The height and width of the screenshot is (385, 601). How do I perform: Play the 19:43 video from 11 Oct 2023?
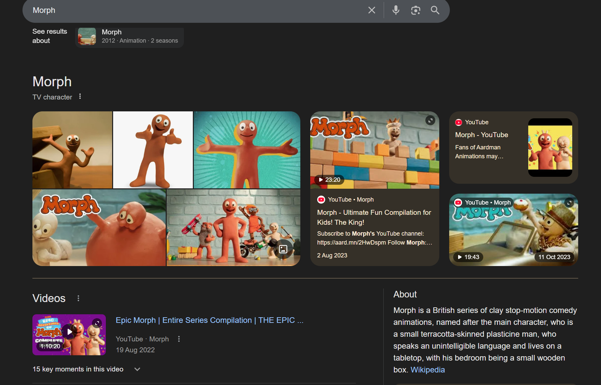tap(514, 230)
